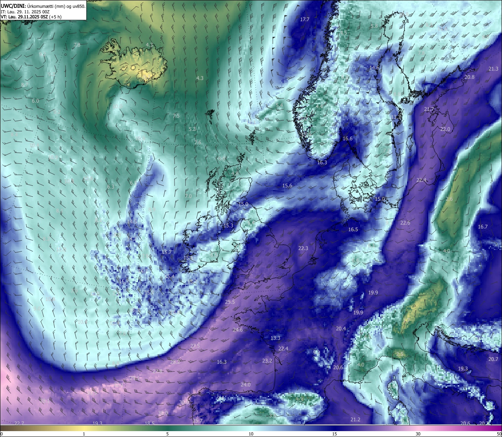The width and height of the screenshot is (502, 437).
Task: Click the 7.6 value north of Scotland
Action: point(198,143)
